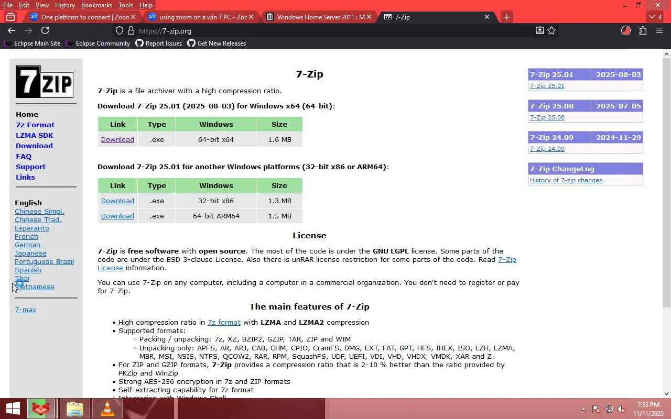View site security padlock info
The image size is (671, 419).
[131, 31]
